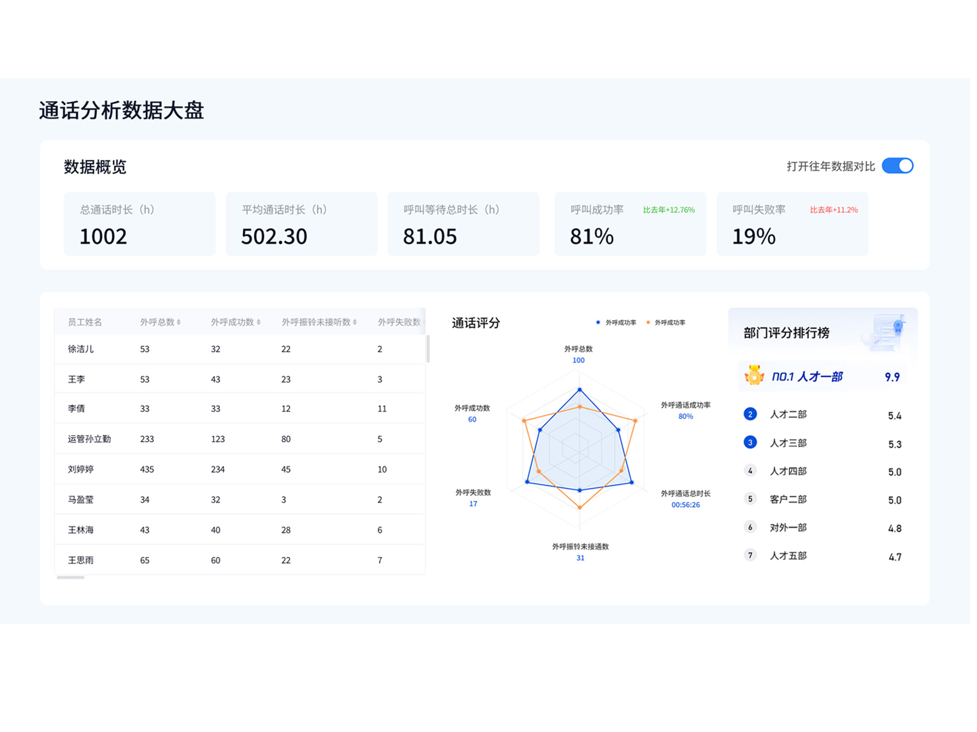Sort table by 外呼成功数 sort icon

click(x=258, y=322)
